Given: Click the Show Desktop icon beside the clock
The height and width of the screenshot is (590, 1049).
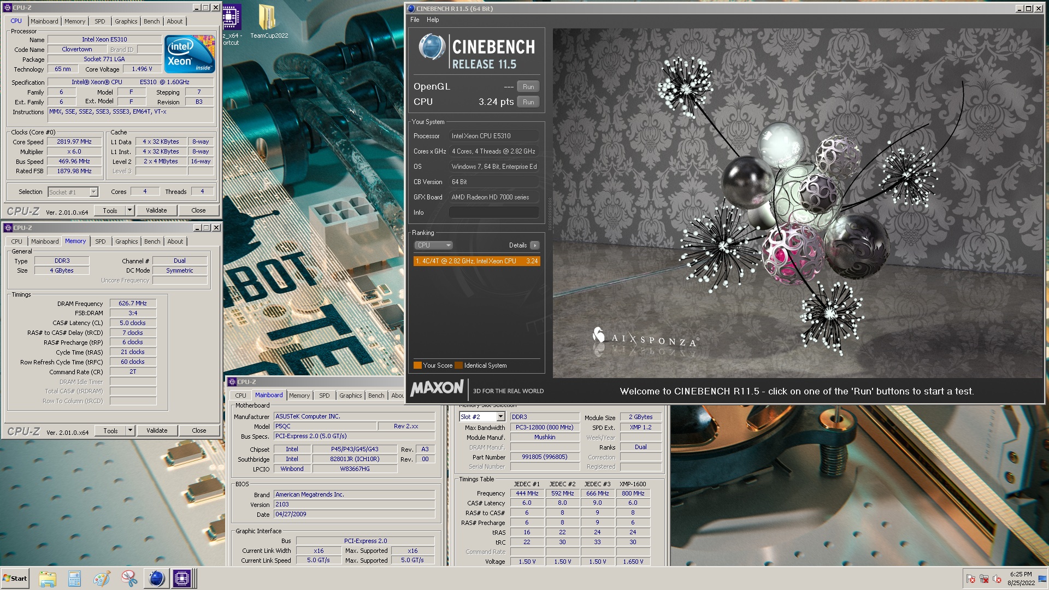Looking at the screenshot, I should pos(1042,579).
